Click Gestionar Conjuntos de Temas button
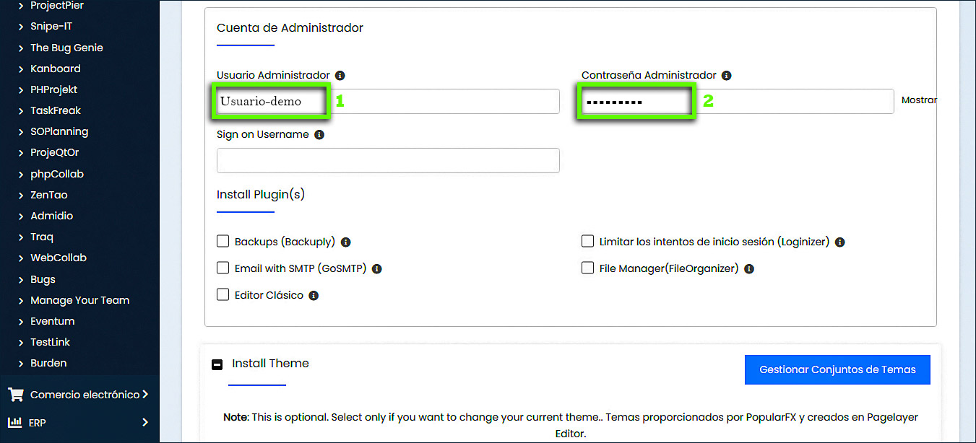 (x=837, y=369)
